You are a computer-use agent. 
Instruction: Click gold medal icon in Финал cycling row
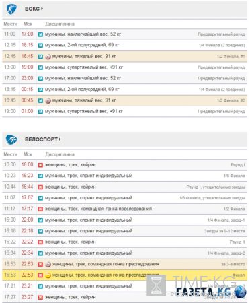pyautogui.click(x=48, y=275)
